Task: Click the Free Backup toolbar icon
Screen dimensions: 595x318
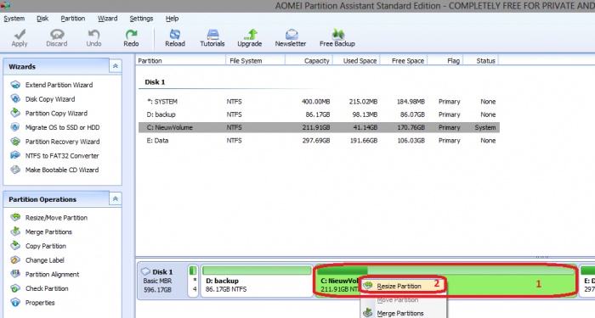Action: [337, 34]
